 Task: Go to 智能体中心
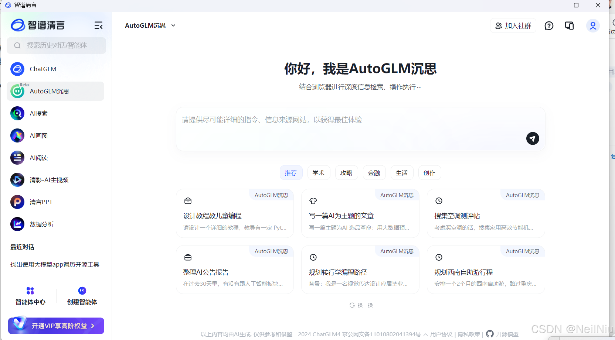(30, 296)
